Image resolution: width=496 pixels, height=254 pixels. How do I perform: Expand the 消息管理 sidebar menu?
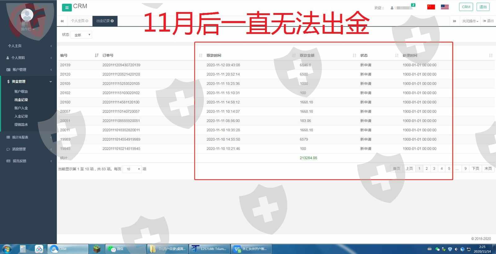pyautogui.click(x=28, y=149)
